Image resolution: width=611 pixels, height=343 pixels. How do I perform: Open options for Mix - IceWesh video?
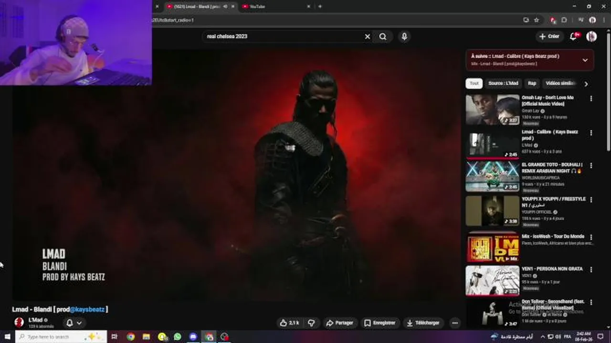[591, 237]
